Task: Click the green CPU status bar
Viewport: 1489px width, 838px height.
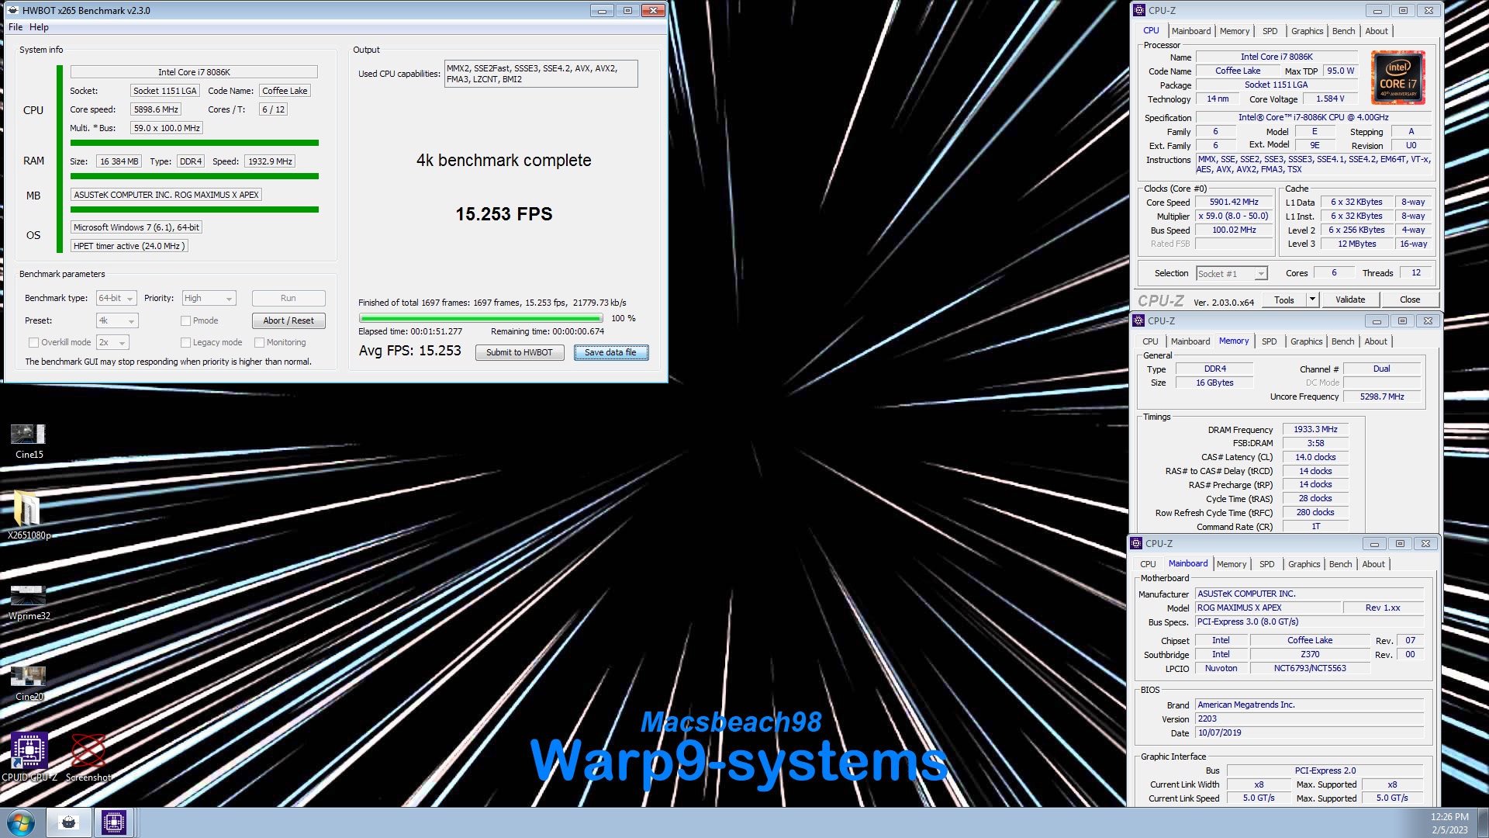Action: pyautogui.click(x=194, y=143)
